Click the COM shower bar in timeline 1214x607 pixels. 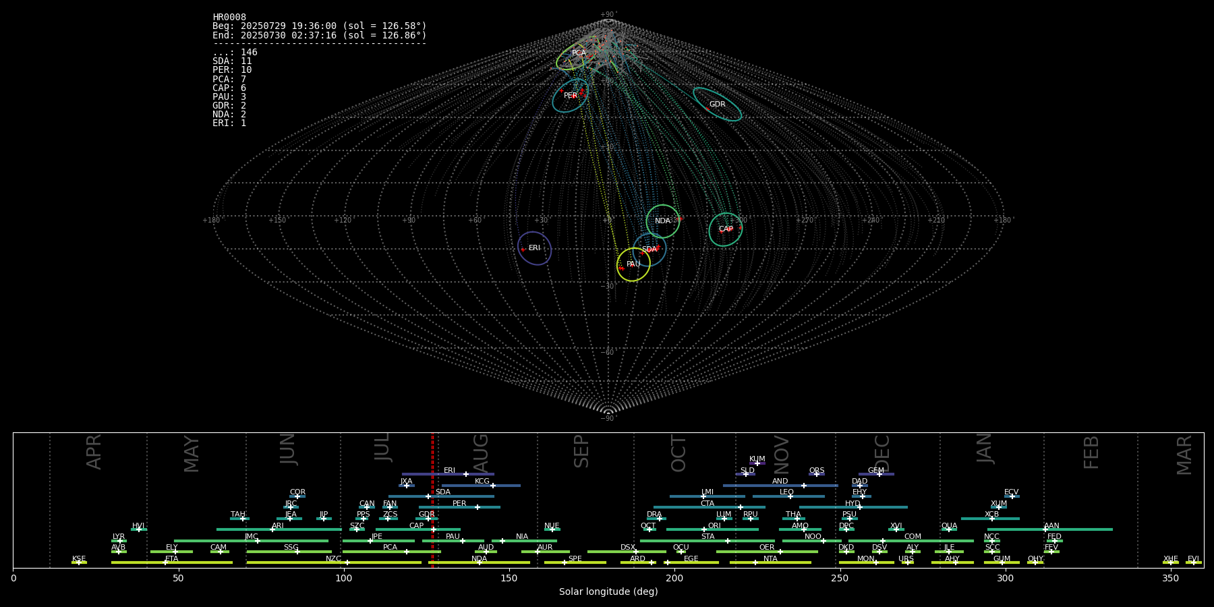coord(912,541)
